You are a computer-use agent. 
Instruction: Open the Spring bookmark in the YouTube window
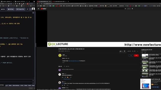(82, 6)
